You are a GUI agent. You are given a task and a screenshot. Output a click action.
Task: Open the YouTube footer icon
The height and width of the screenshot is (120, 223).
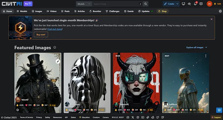143,117
